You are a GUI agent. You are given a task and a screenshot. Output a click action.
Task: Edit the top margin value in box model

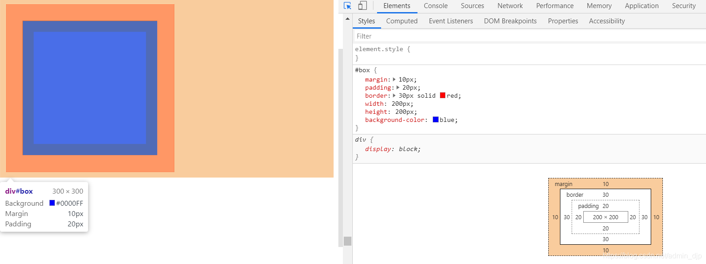(x=606, y=184)
